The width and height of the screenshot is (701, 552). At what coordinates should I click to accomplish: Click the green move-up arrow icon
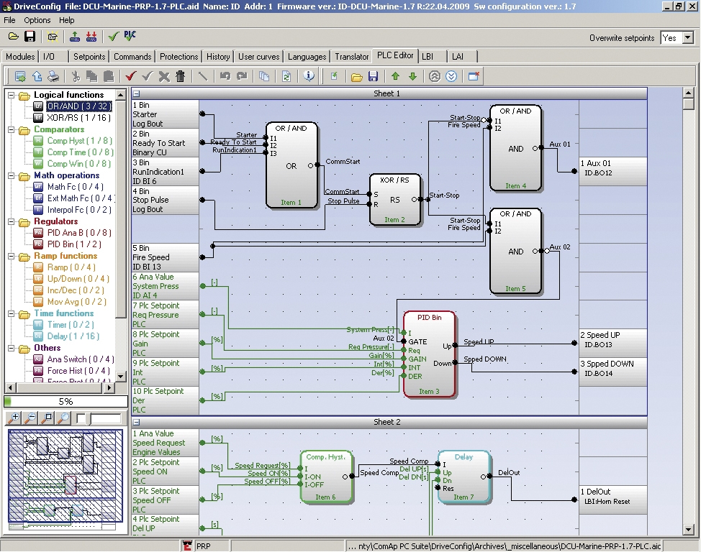tap(395, 76)
